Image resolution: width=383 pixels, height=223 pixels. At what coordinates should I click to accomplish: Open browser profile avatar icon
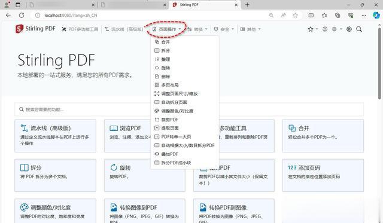[7, 5]
